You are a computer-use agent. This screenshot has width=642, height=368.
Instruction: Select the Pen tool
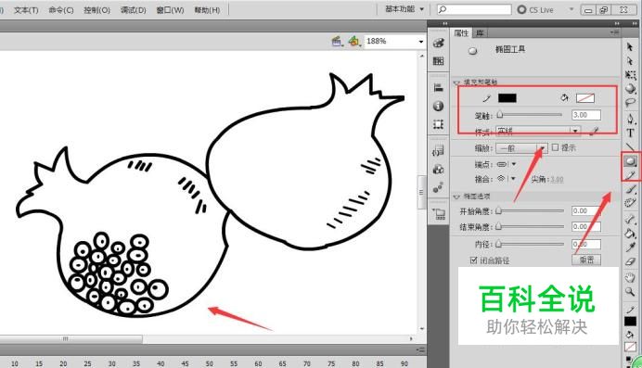click(x=630, y=119)
